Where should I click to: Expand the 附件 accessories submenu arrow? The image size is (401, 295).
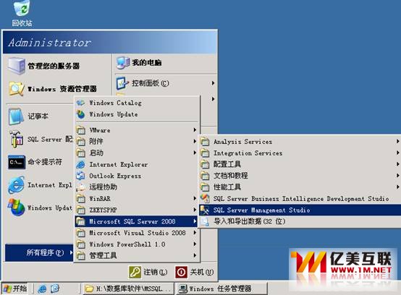point(195,141)
